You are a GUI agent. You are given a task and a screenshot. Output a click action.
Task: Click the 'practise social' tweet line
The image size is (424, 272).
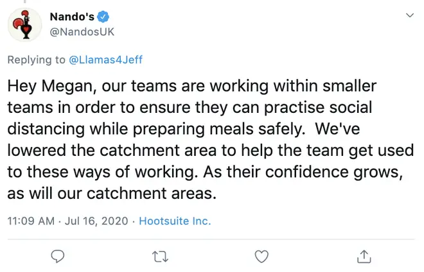(x=190, y=108)
